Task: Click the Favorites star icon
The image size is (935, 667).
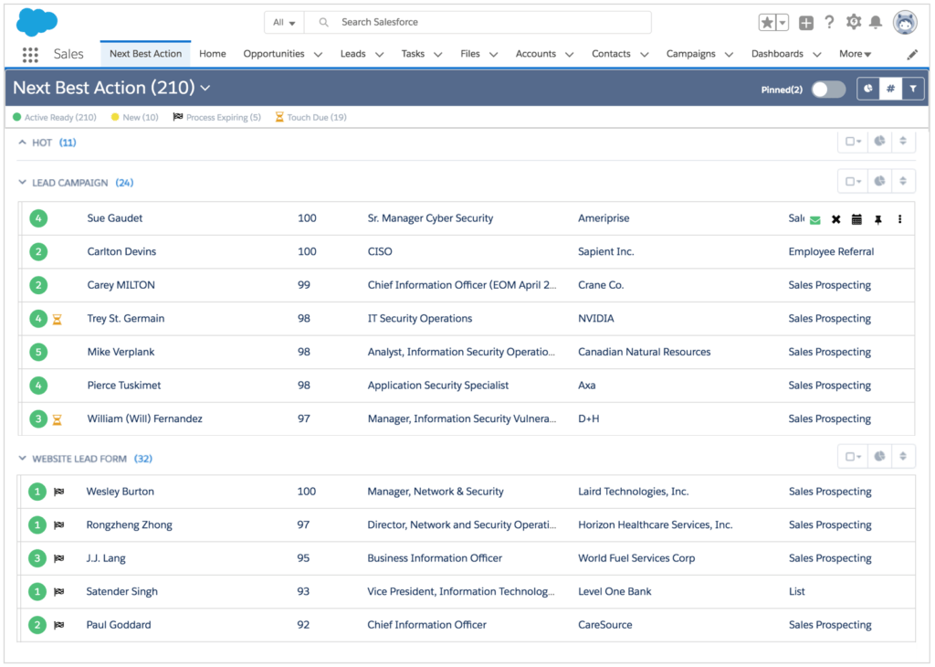Action: pos(767,23)
